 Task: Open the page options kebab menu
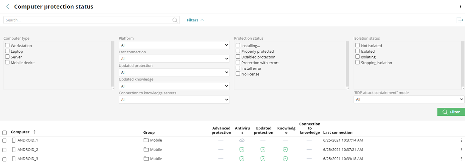coord(460,7)
